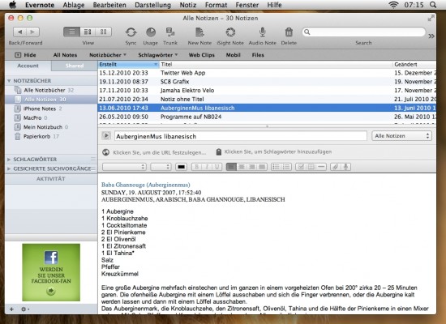Open the Darstellung menu

152,5
